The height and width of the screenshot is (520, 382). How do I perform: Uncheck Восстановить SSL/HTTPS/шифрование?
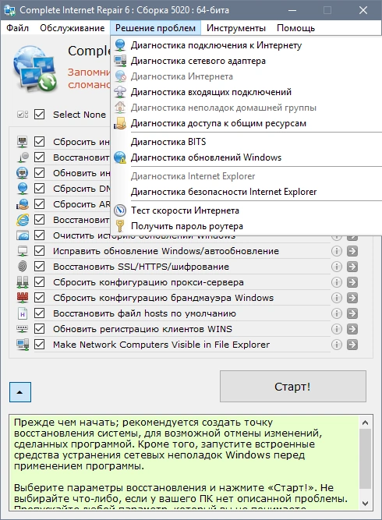(x=40, y=267)
